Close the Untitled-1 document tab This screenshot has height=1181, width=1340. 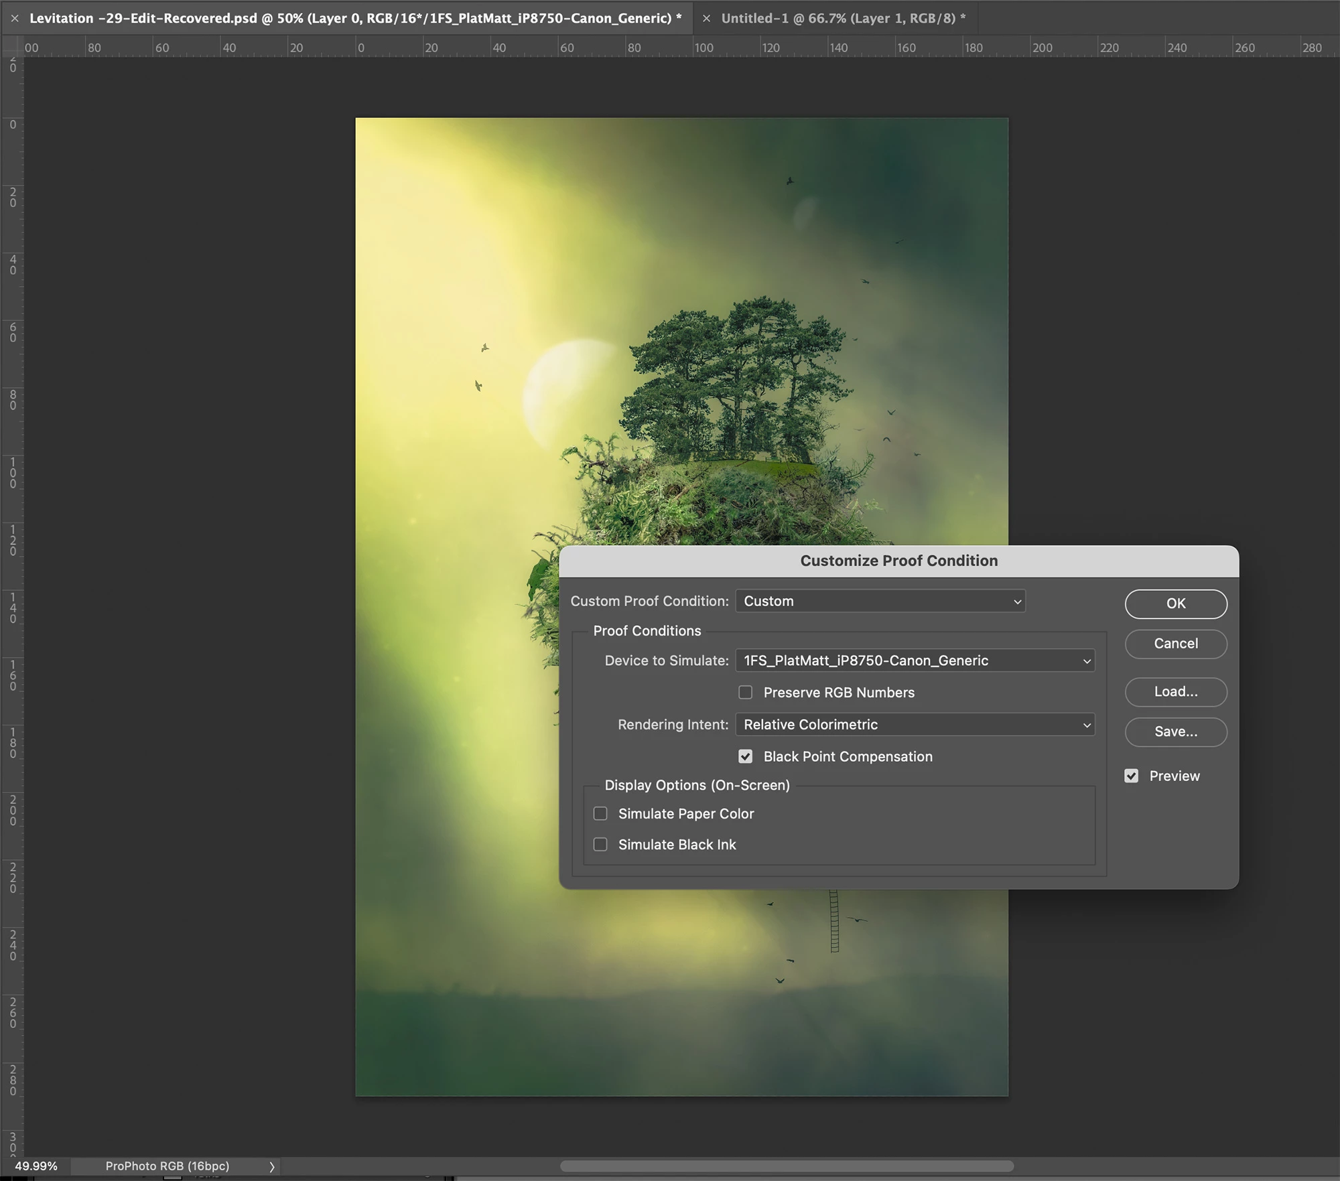[706, 19]
